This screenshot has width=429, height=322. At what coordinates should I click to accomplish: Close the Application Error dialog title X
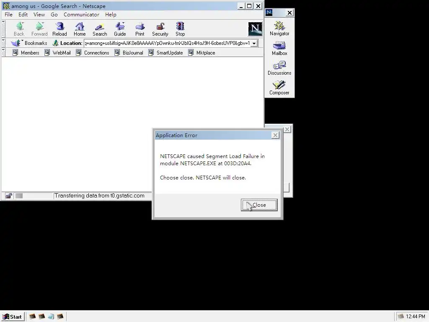(276, 135)
